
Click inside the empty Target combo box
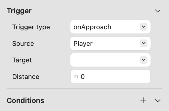coord(105,60)
